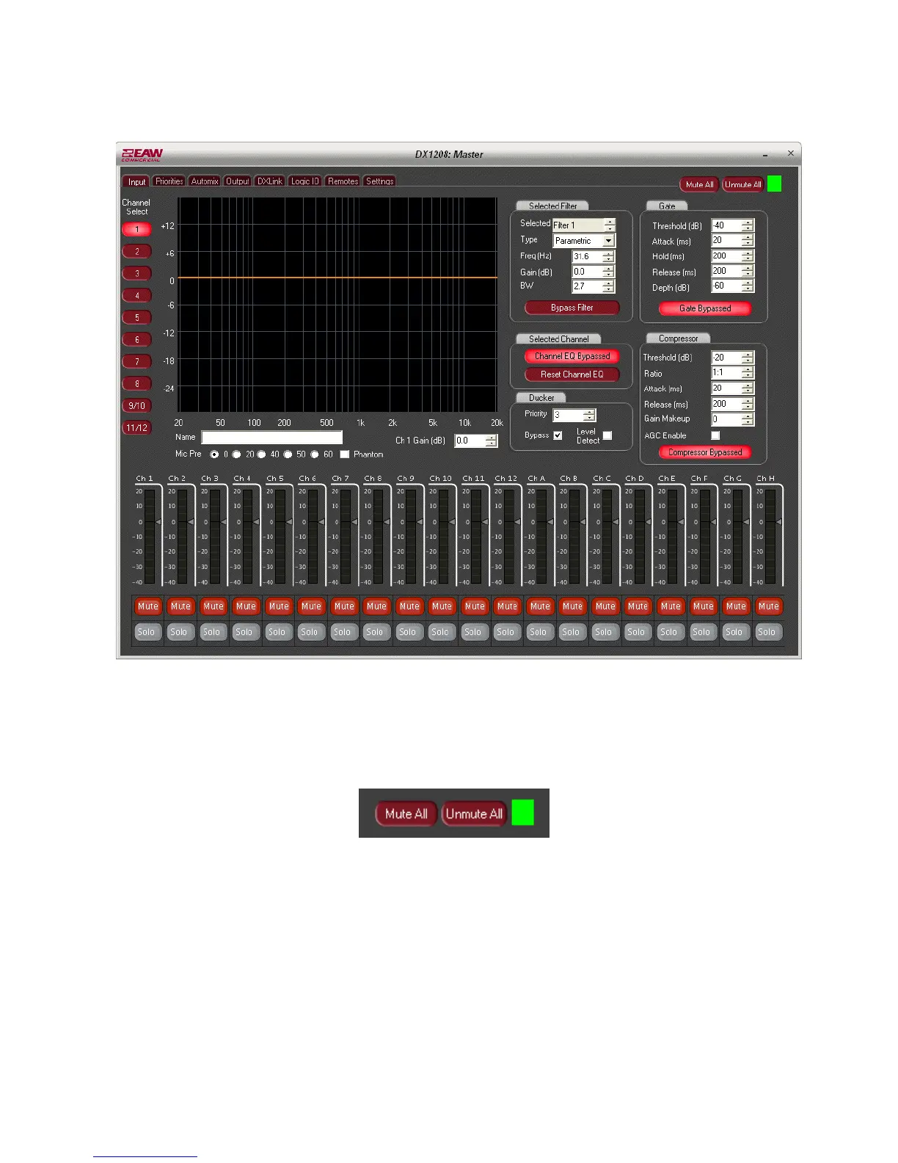This screenshot has width=898, height=1163.
Task: Select channel 8 in Channel Select
Action: [x=137, y=383]
